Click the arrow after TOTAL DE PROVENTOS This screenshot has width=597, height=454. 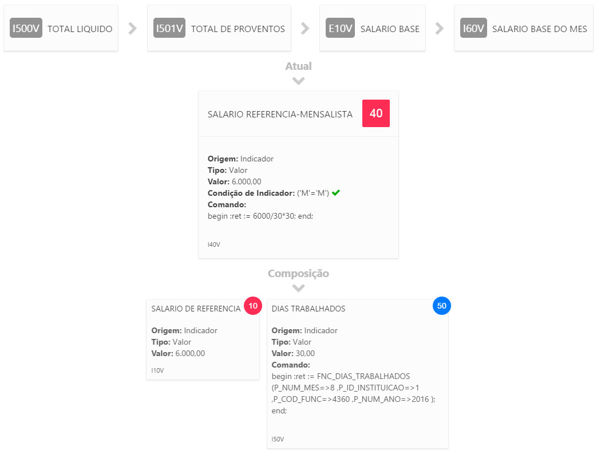305,29
